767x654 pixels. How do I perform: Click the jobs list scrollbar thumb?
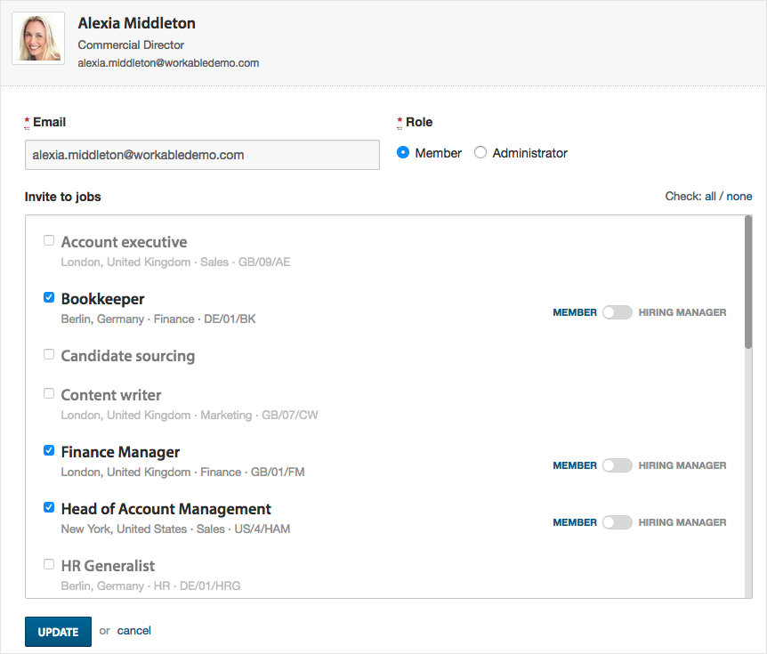pos(748,282)
